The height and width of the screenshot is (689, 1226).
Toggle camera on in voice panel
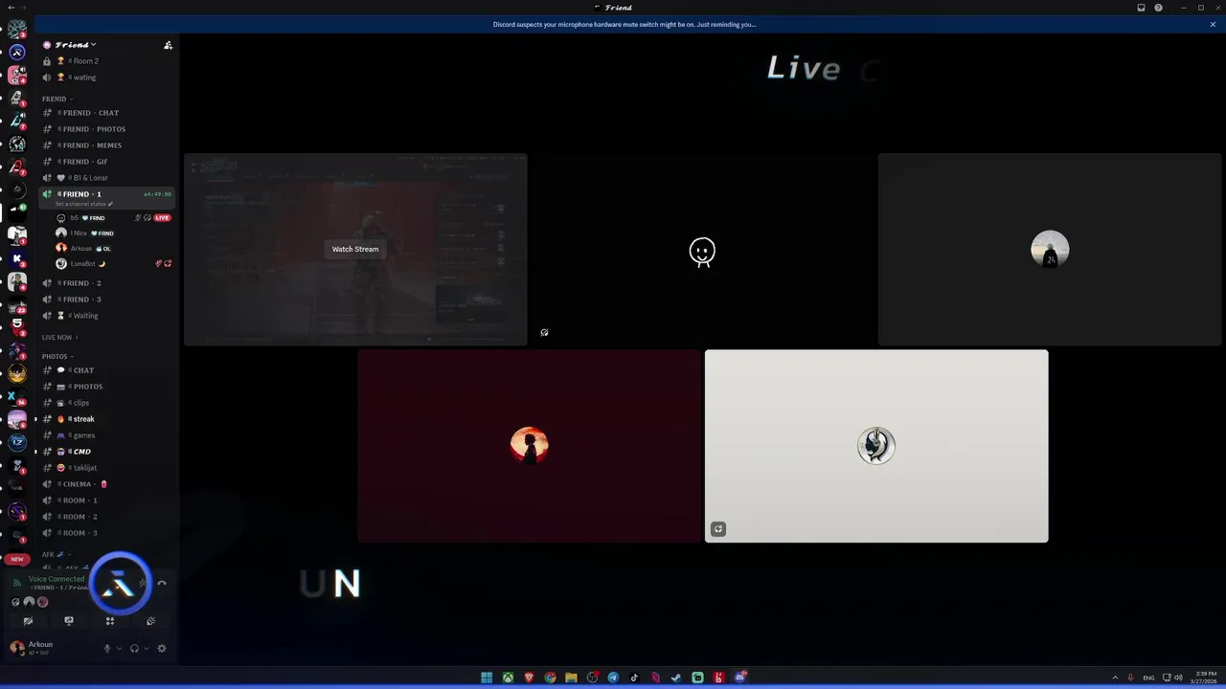[28, 621]
